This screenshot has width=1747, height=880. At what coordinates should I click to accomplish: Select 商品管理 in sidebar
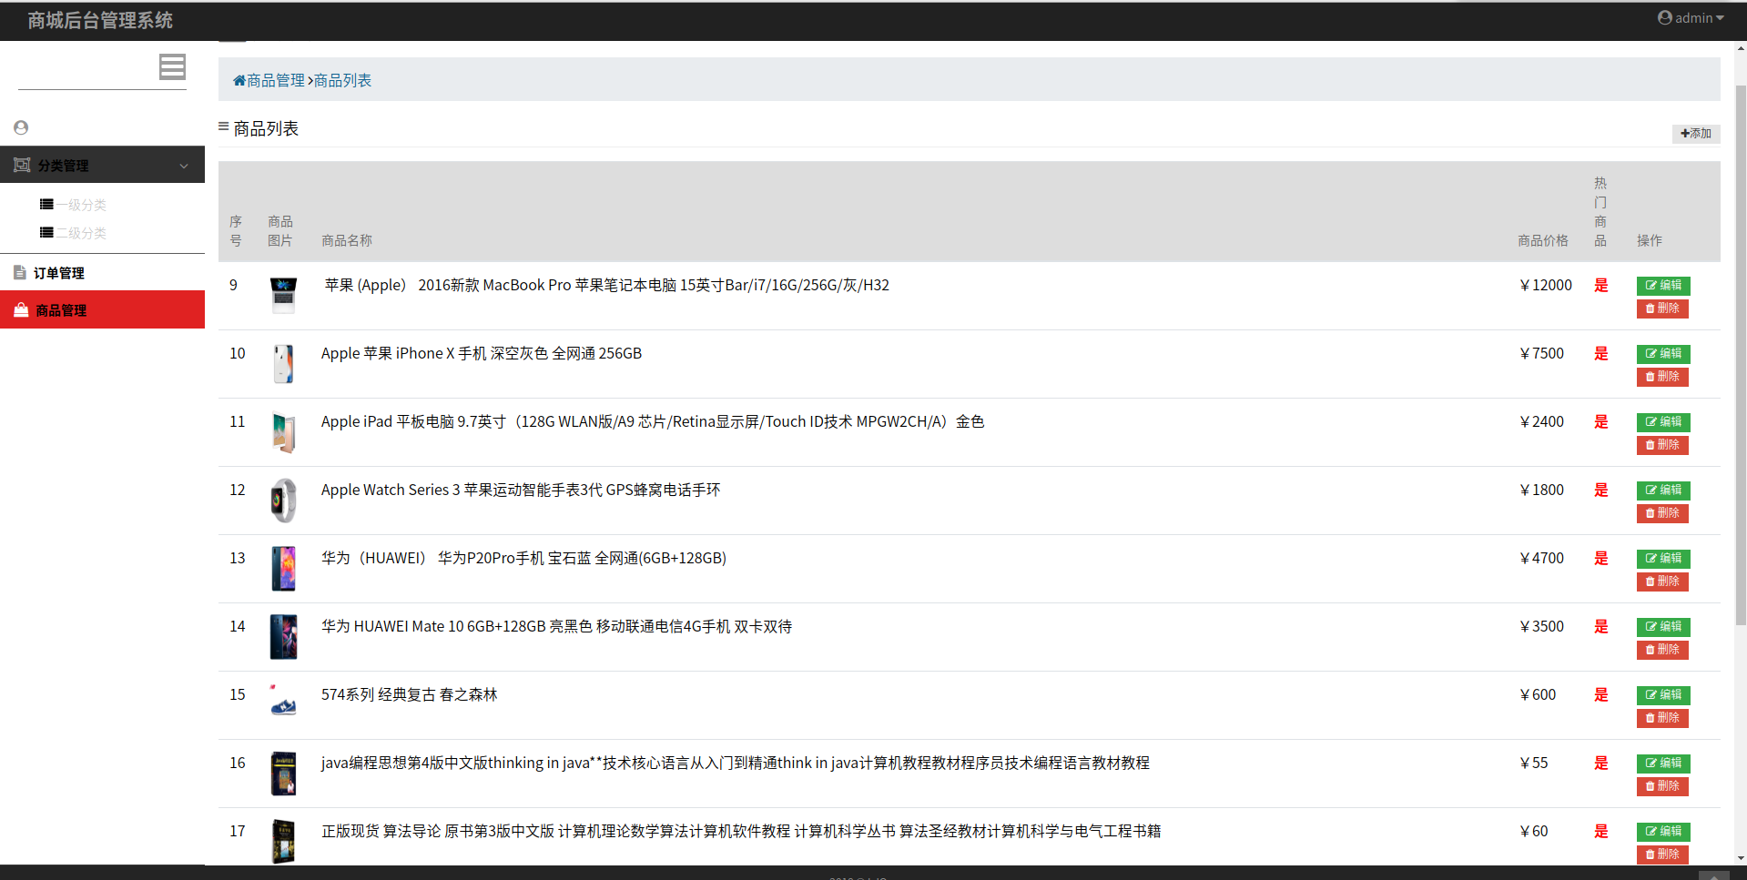click(x=102, y=310)
